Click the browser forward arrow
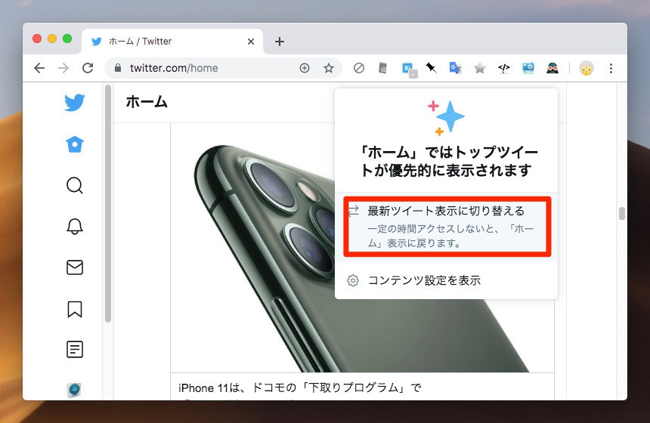 point(63,68)
